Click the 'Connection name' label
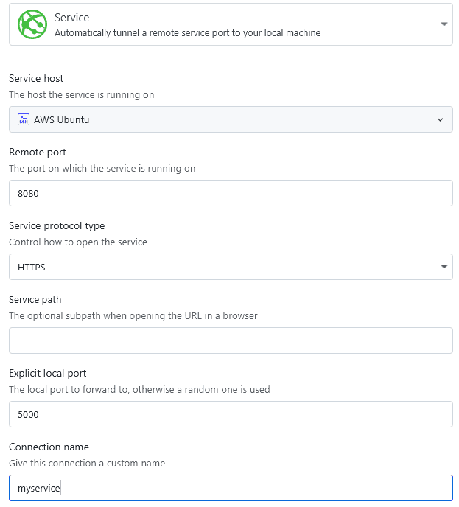Screen dimensions: 459x507 pos(50,447)
